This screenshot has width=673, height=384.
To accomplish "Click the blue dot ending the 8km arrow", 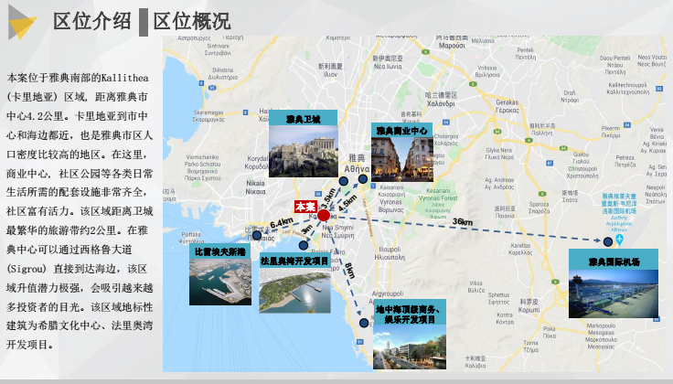I will pyautogui.click(x=364, y=323).
